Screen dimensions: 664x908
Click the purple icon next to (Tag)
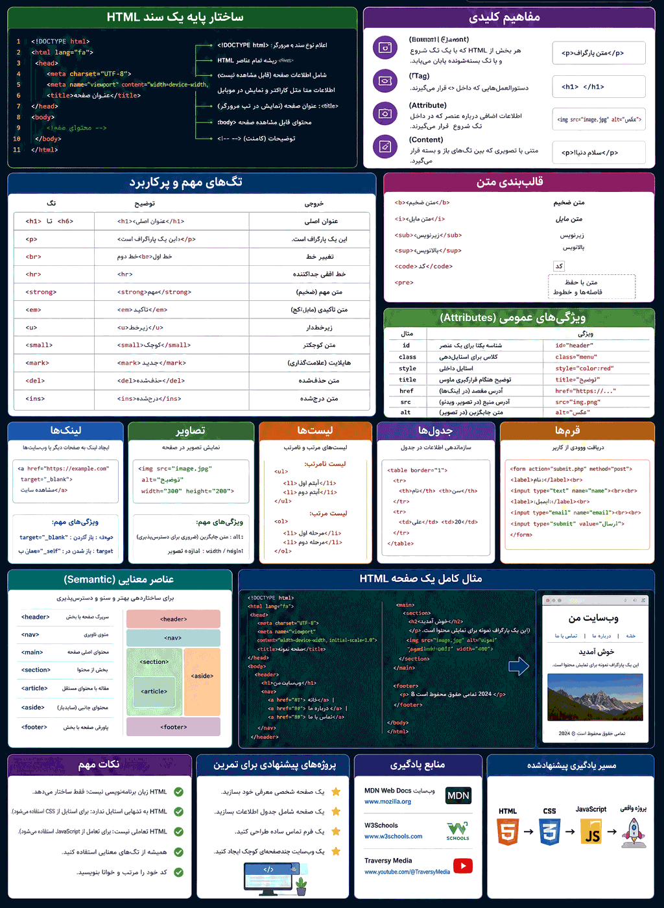(385, 81)
